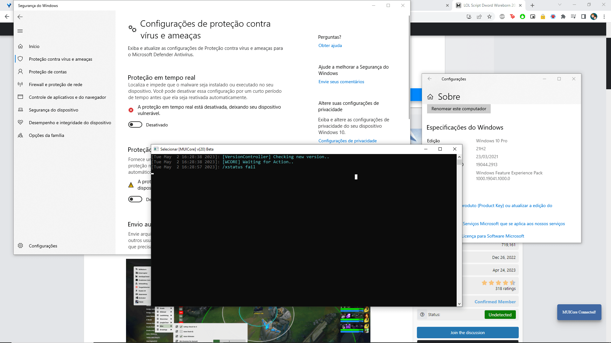Image resolution: width=611 pixels, height=343 pixels.
Task: Open the Chrome tab search chevron
Action: coord(560,5)
